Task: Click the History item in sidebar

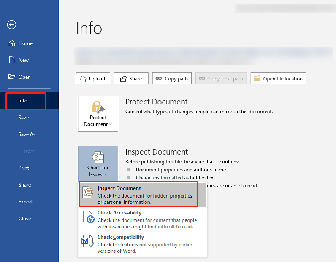Action: (x=30, y=151)
